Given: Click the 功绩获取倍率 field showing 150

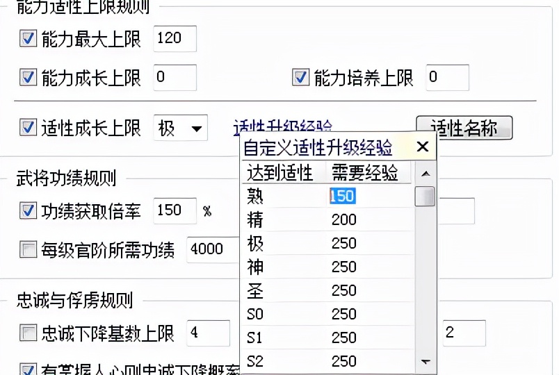Looking at the screenshot, I should click(175, 210).
